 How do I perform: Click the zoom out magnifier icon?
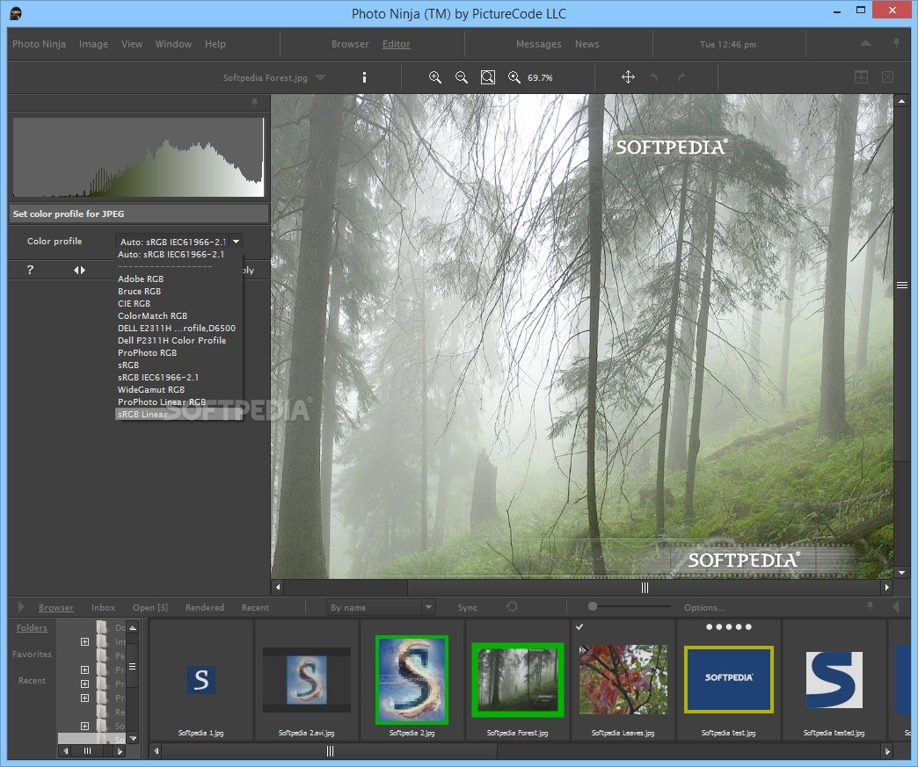(462, 77)
